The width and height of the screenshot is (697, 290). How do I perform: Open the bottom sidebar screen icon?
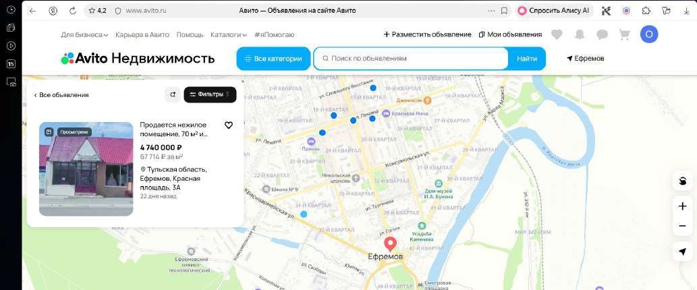coord(11,82)
